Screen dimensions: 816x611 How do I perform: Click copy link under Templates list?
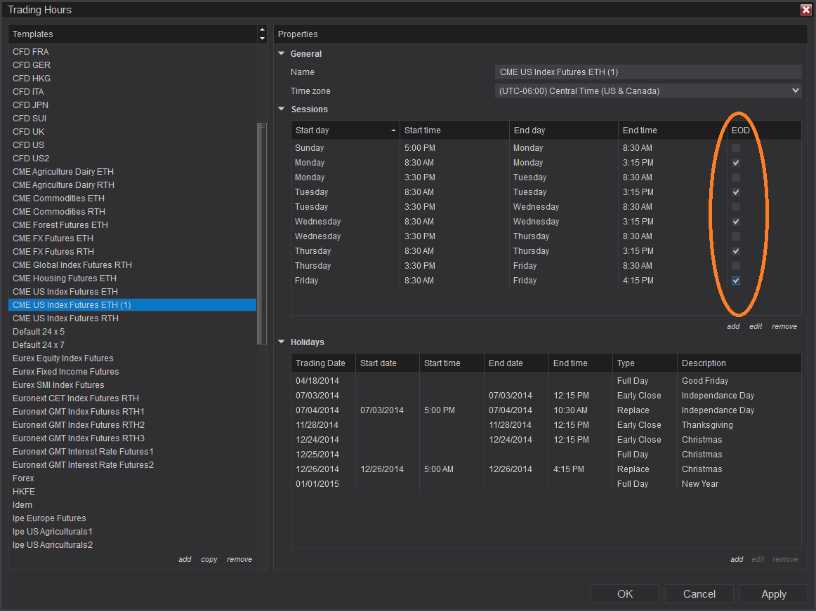point(209,560)
